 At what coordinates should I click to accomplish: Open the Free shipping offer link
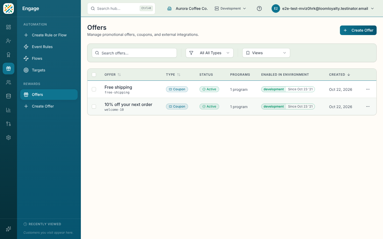click(118, 87)
